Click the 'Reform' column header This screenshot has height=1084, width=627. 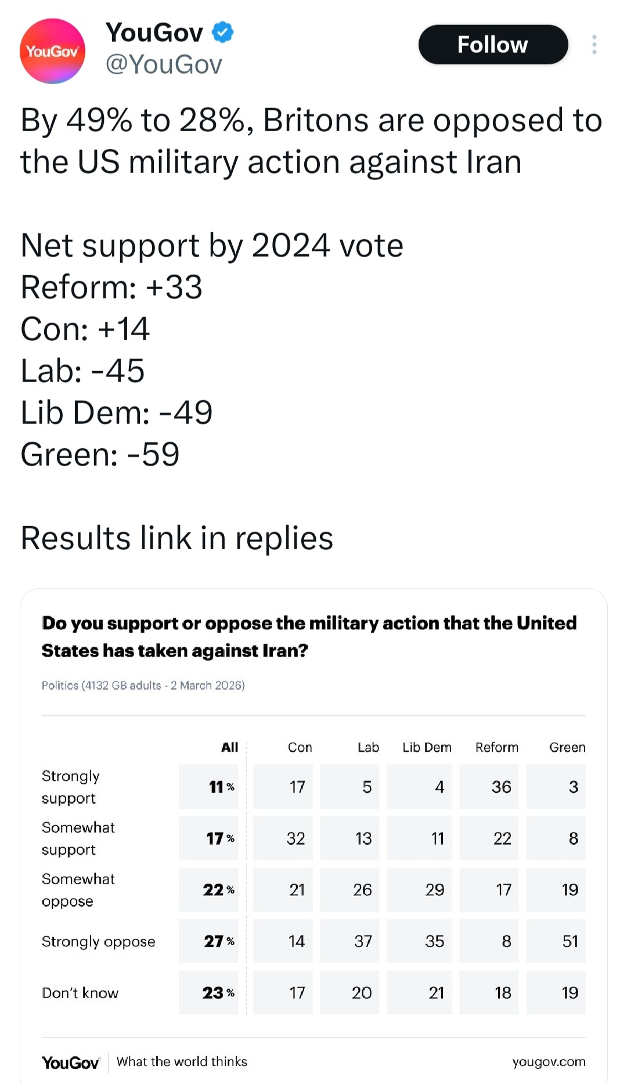pyautogui.click(x=496, y=747)
